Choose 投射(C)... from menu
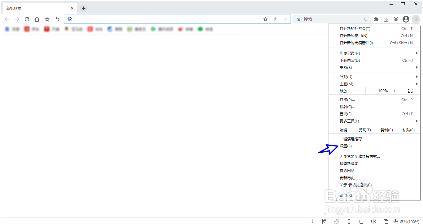Screen dimensions: 423x224 374,107
